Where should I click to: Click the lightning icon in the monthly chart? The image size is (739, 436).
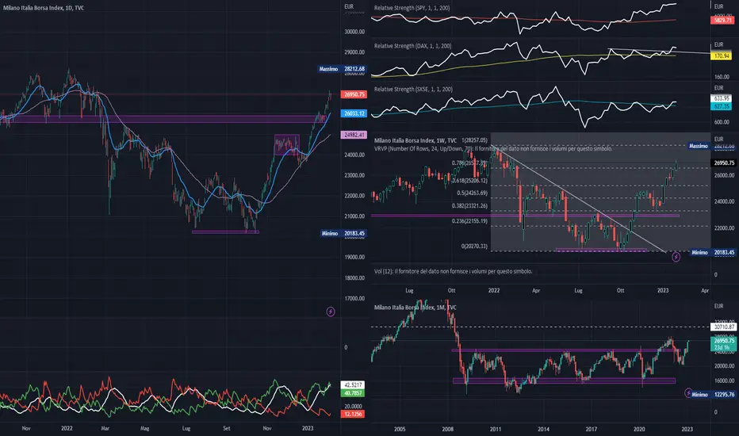click(x=688, y=392)
